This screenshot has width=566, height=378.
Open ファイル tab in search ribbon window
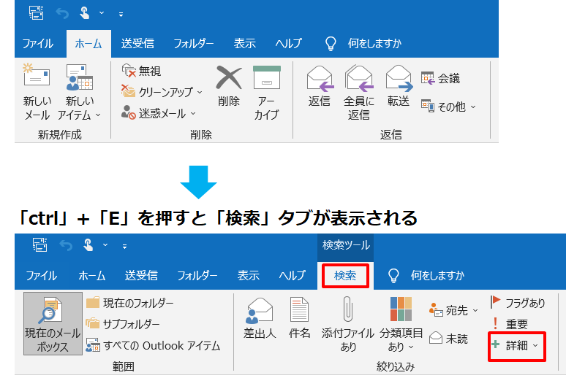point(42,276)
